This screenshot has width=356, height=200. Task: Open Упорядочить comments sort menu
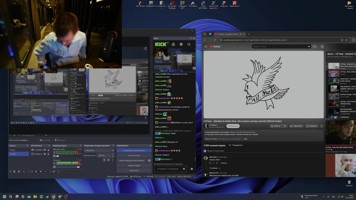(x=236, y=145)
